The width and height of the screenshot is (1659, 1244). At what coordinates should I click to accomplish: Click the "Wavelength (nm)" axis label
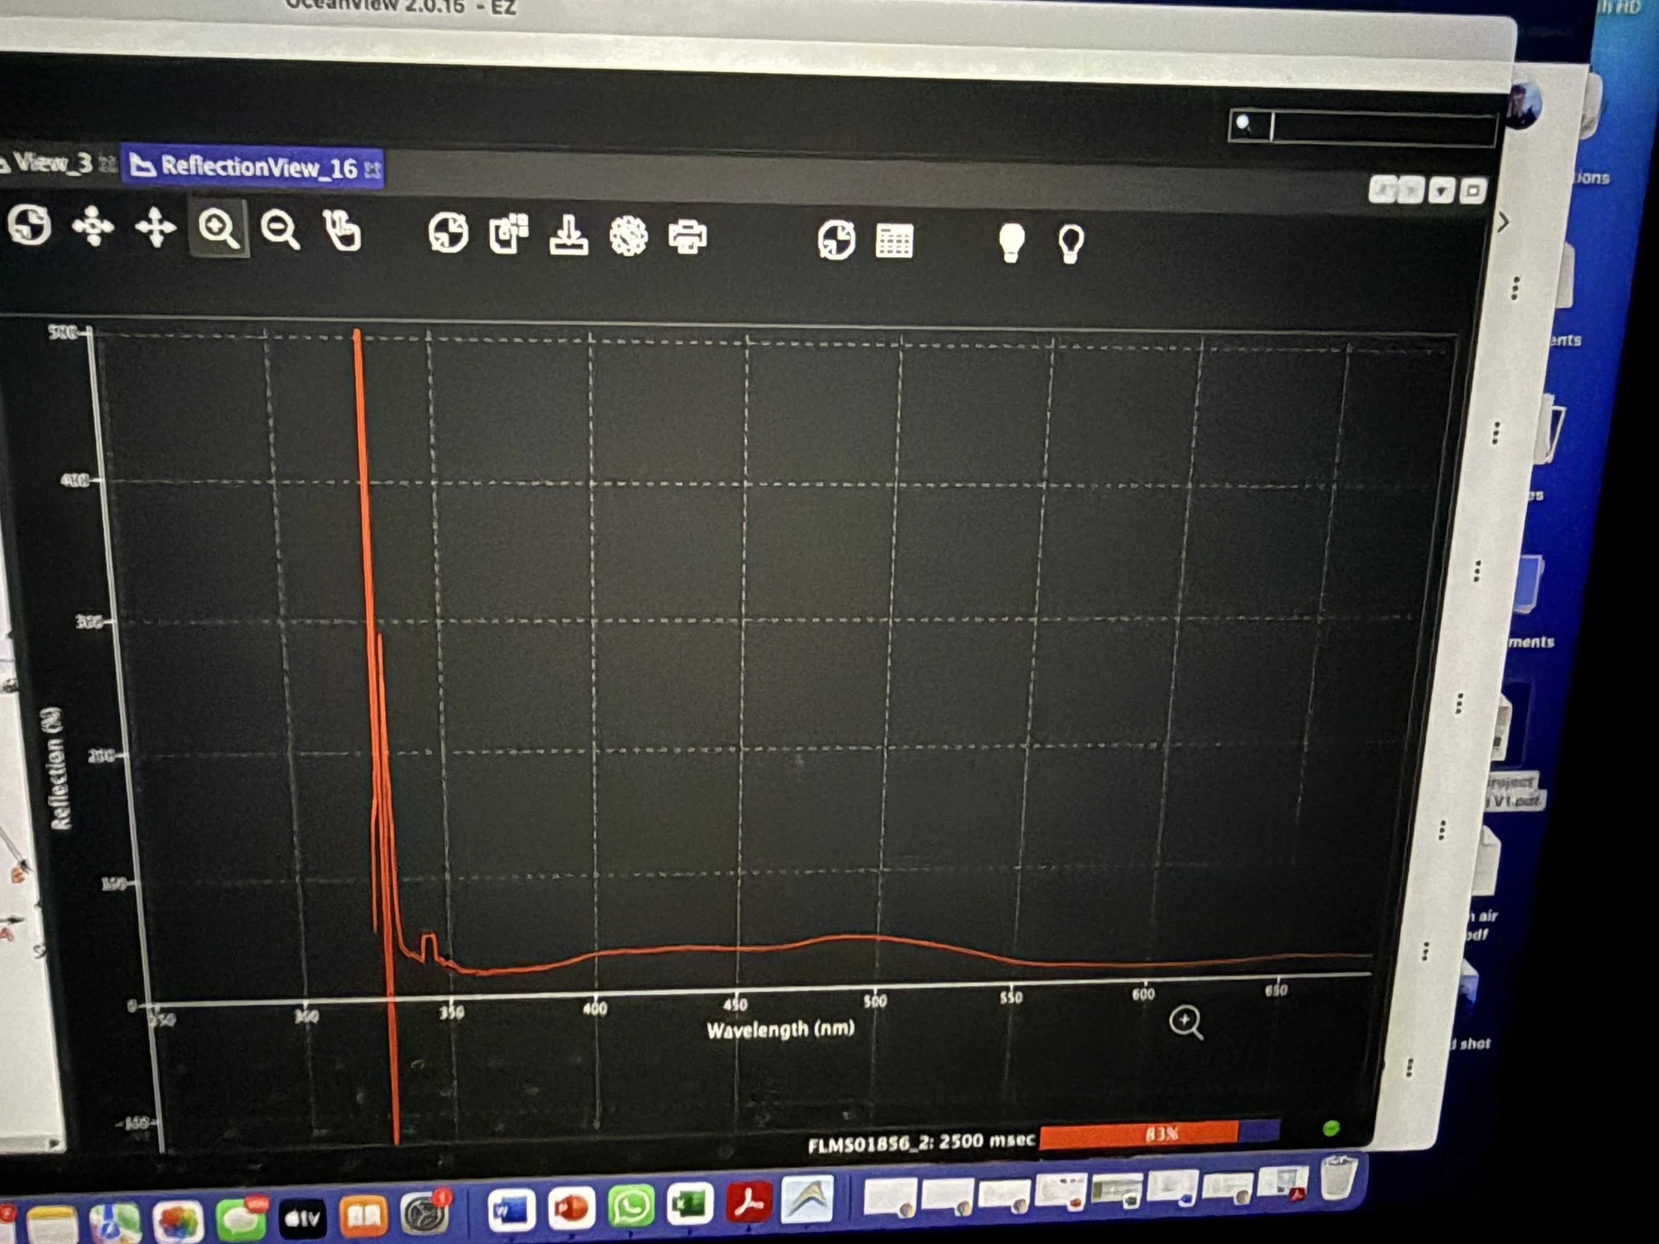pos(781,1029)
